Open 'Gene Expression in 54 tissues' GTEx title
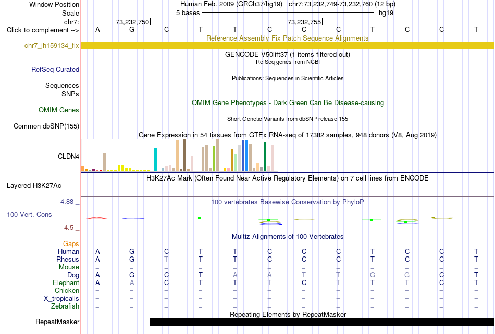 (288, 135)
